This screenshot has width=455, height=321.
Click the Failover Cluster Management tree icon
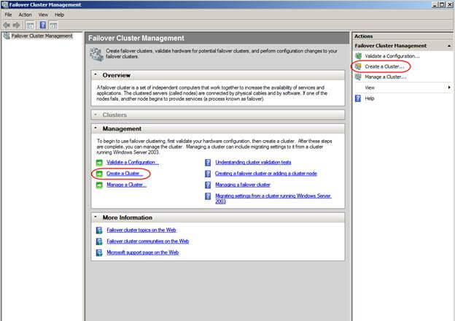pyautogui.click(x=6, y=36)
